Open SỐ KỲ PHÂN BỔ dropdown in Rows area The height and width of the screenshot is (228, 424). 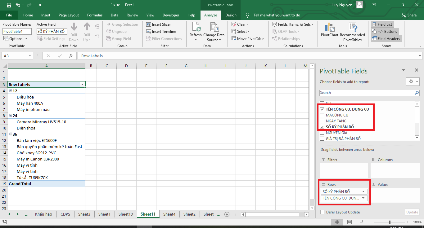pos(363,191)
